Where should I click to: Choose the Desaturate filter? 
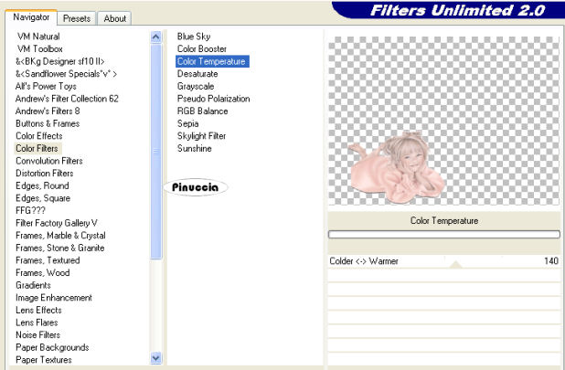click(x=197, y=74)
